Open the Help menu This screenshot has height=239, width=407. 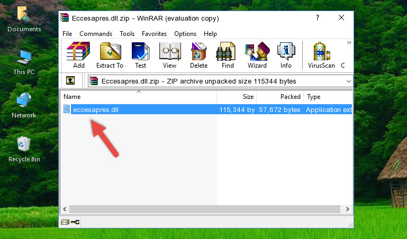[x=210, y=34]
